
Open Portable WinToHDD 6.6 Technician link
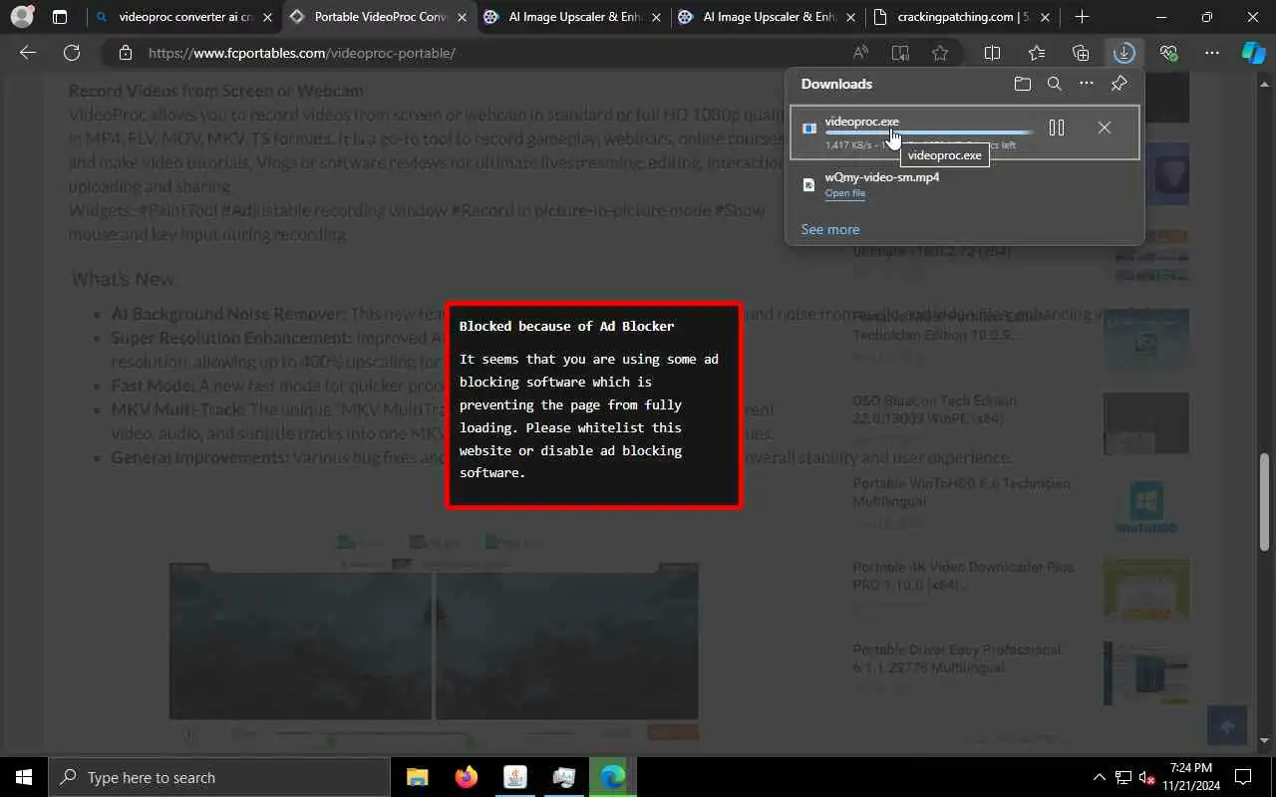point(961,491)
